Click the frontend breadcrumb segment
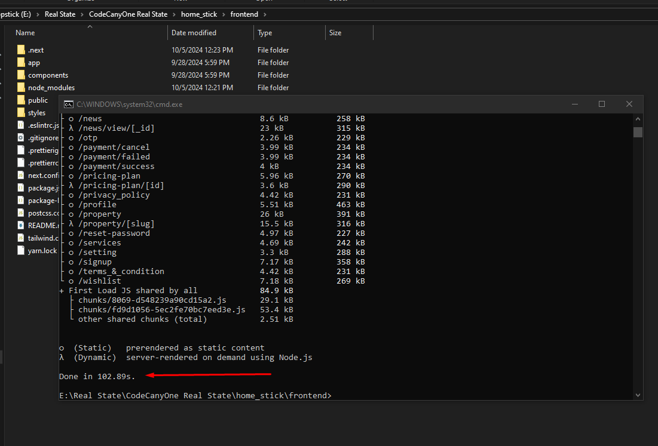 click(x=244, y=14)
